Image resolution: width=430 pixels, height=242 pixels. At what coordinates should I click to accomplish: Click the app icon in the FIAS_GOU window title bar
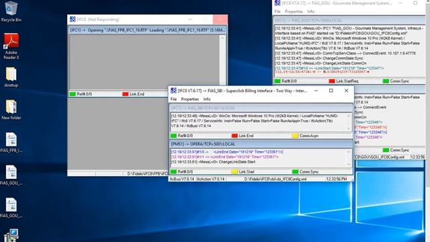point(277,3)
